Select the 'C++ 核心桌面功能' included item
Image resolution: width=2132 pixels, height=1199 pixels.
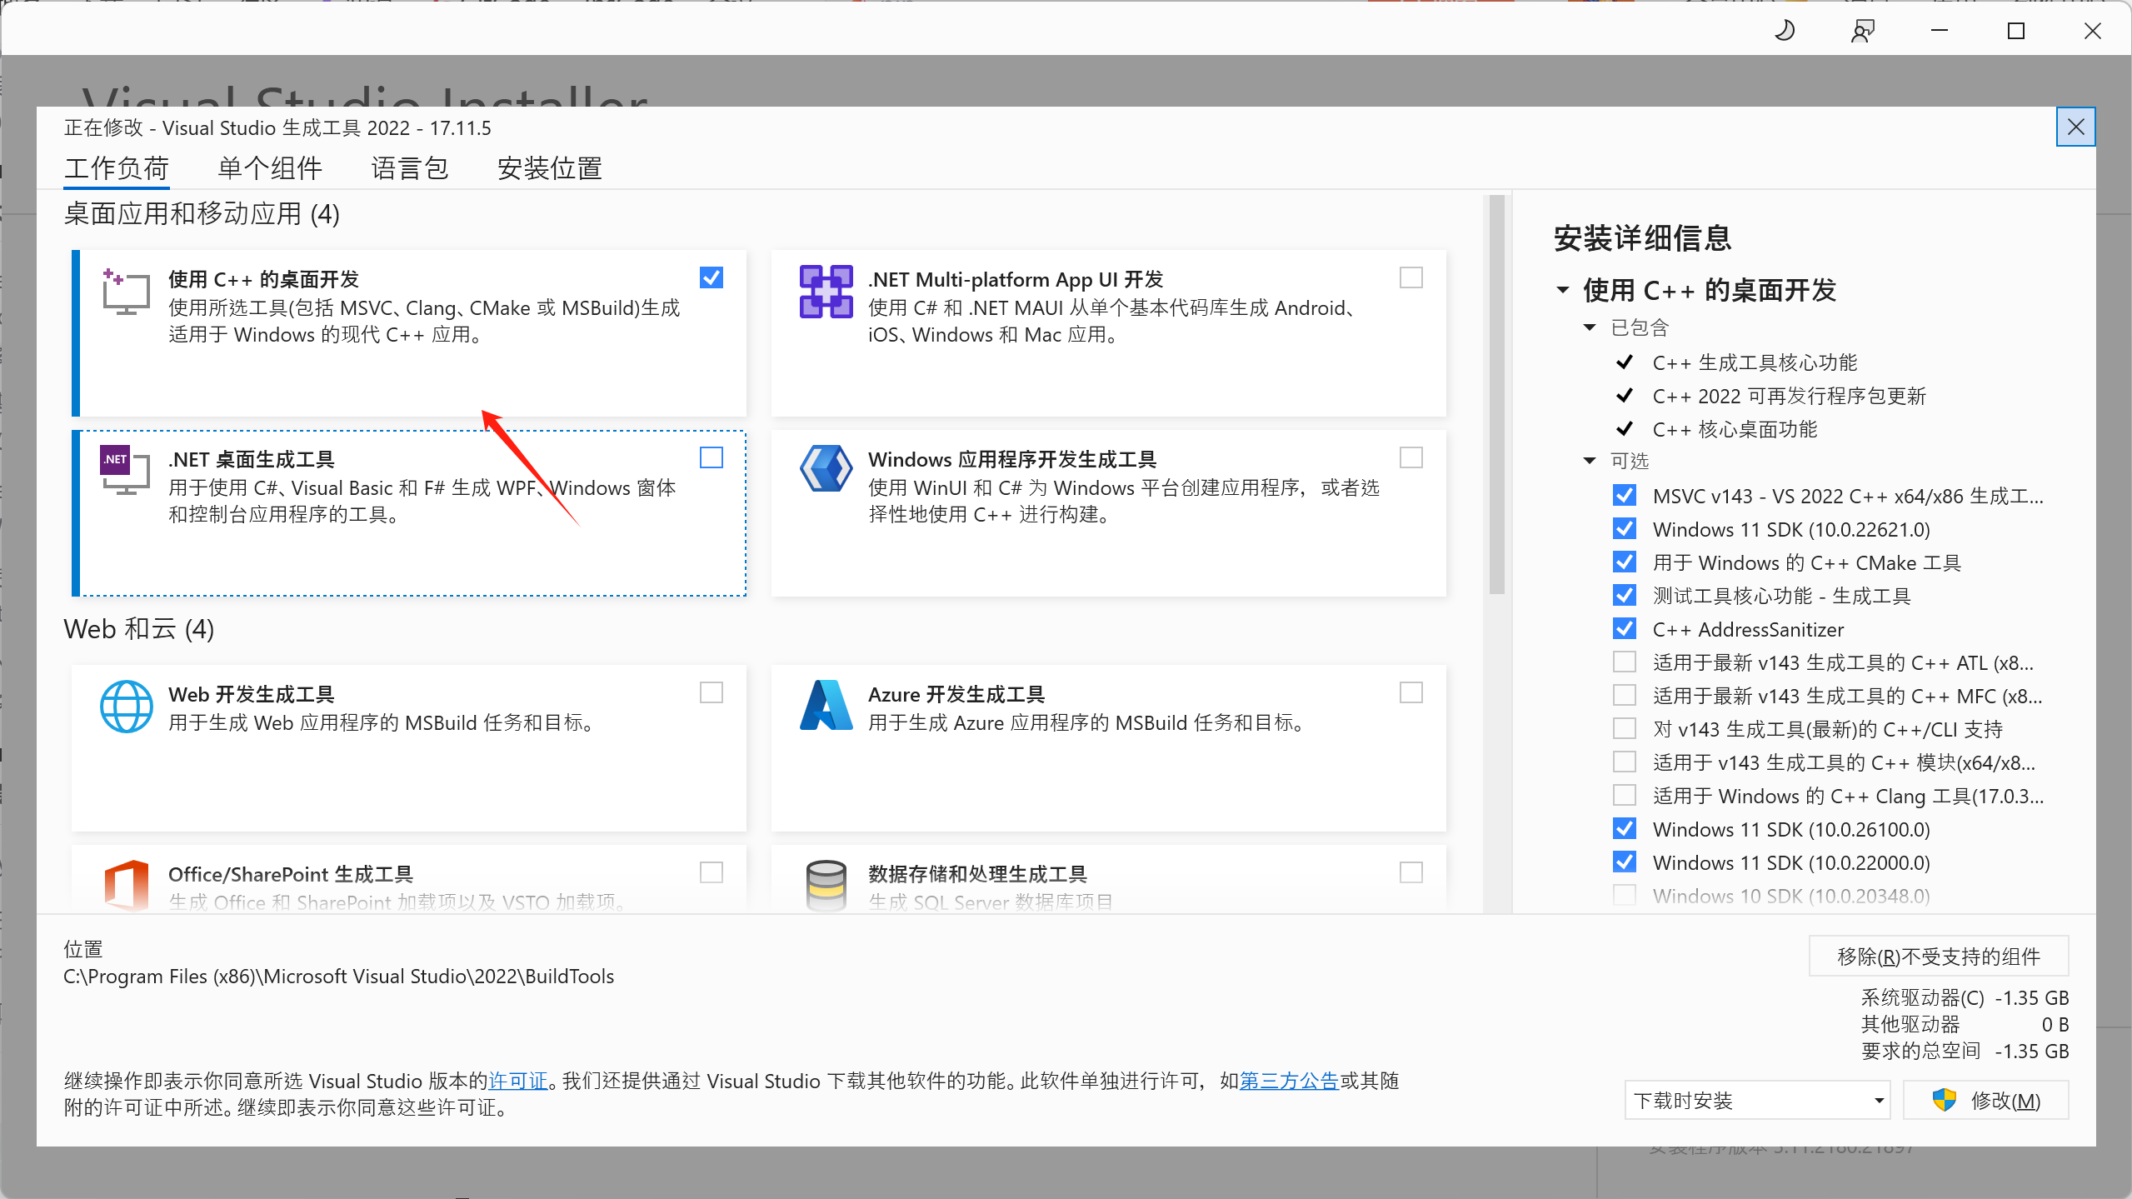tap(1735, 429)
